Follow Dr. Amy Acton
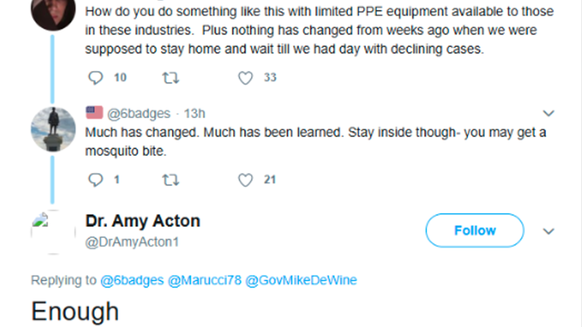Screen dimensions: 582x327 click(474, 231)
